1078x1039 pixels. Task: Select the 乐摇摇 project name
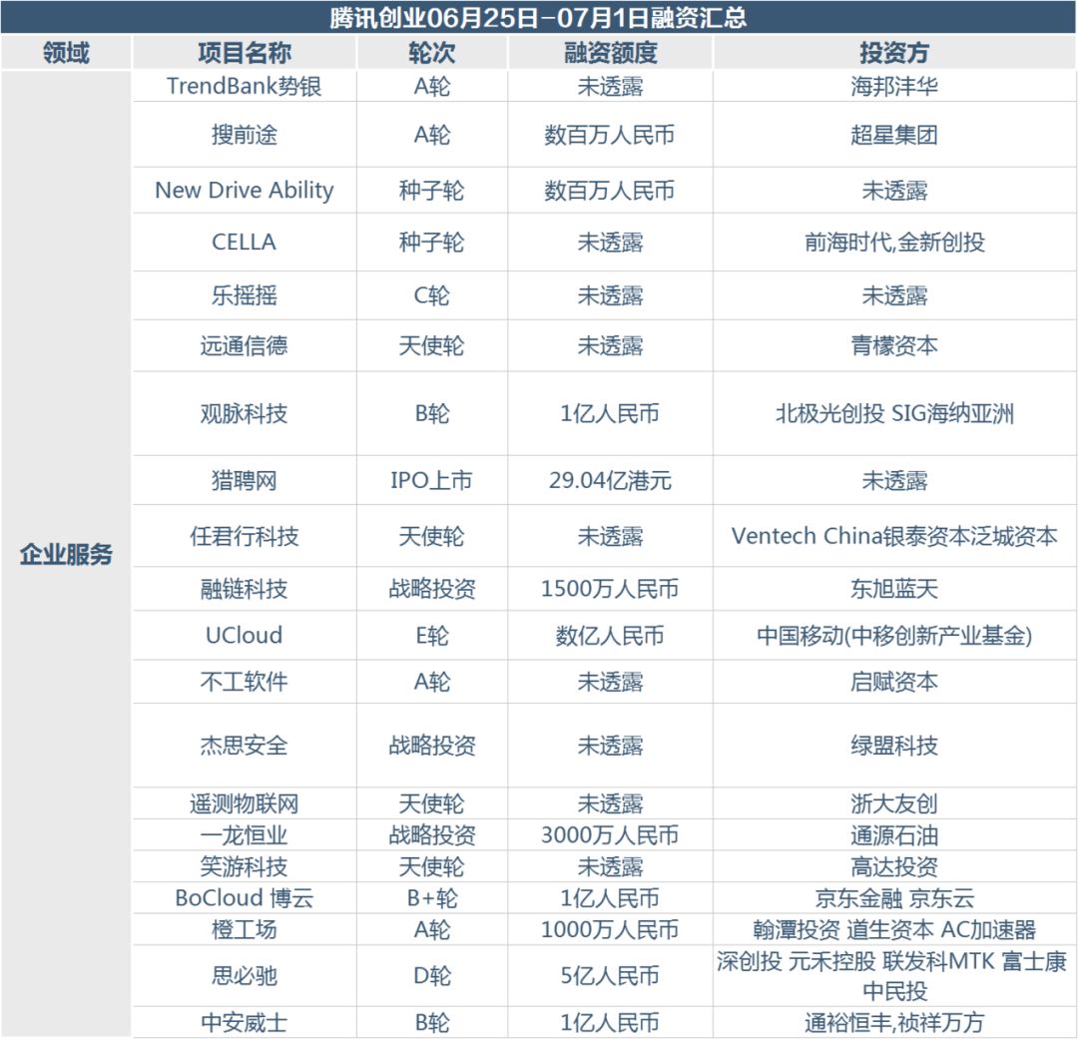pos(245,295)
